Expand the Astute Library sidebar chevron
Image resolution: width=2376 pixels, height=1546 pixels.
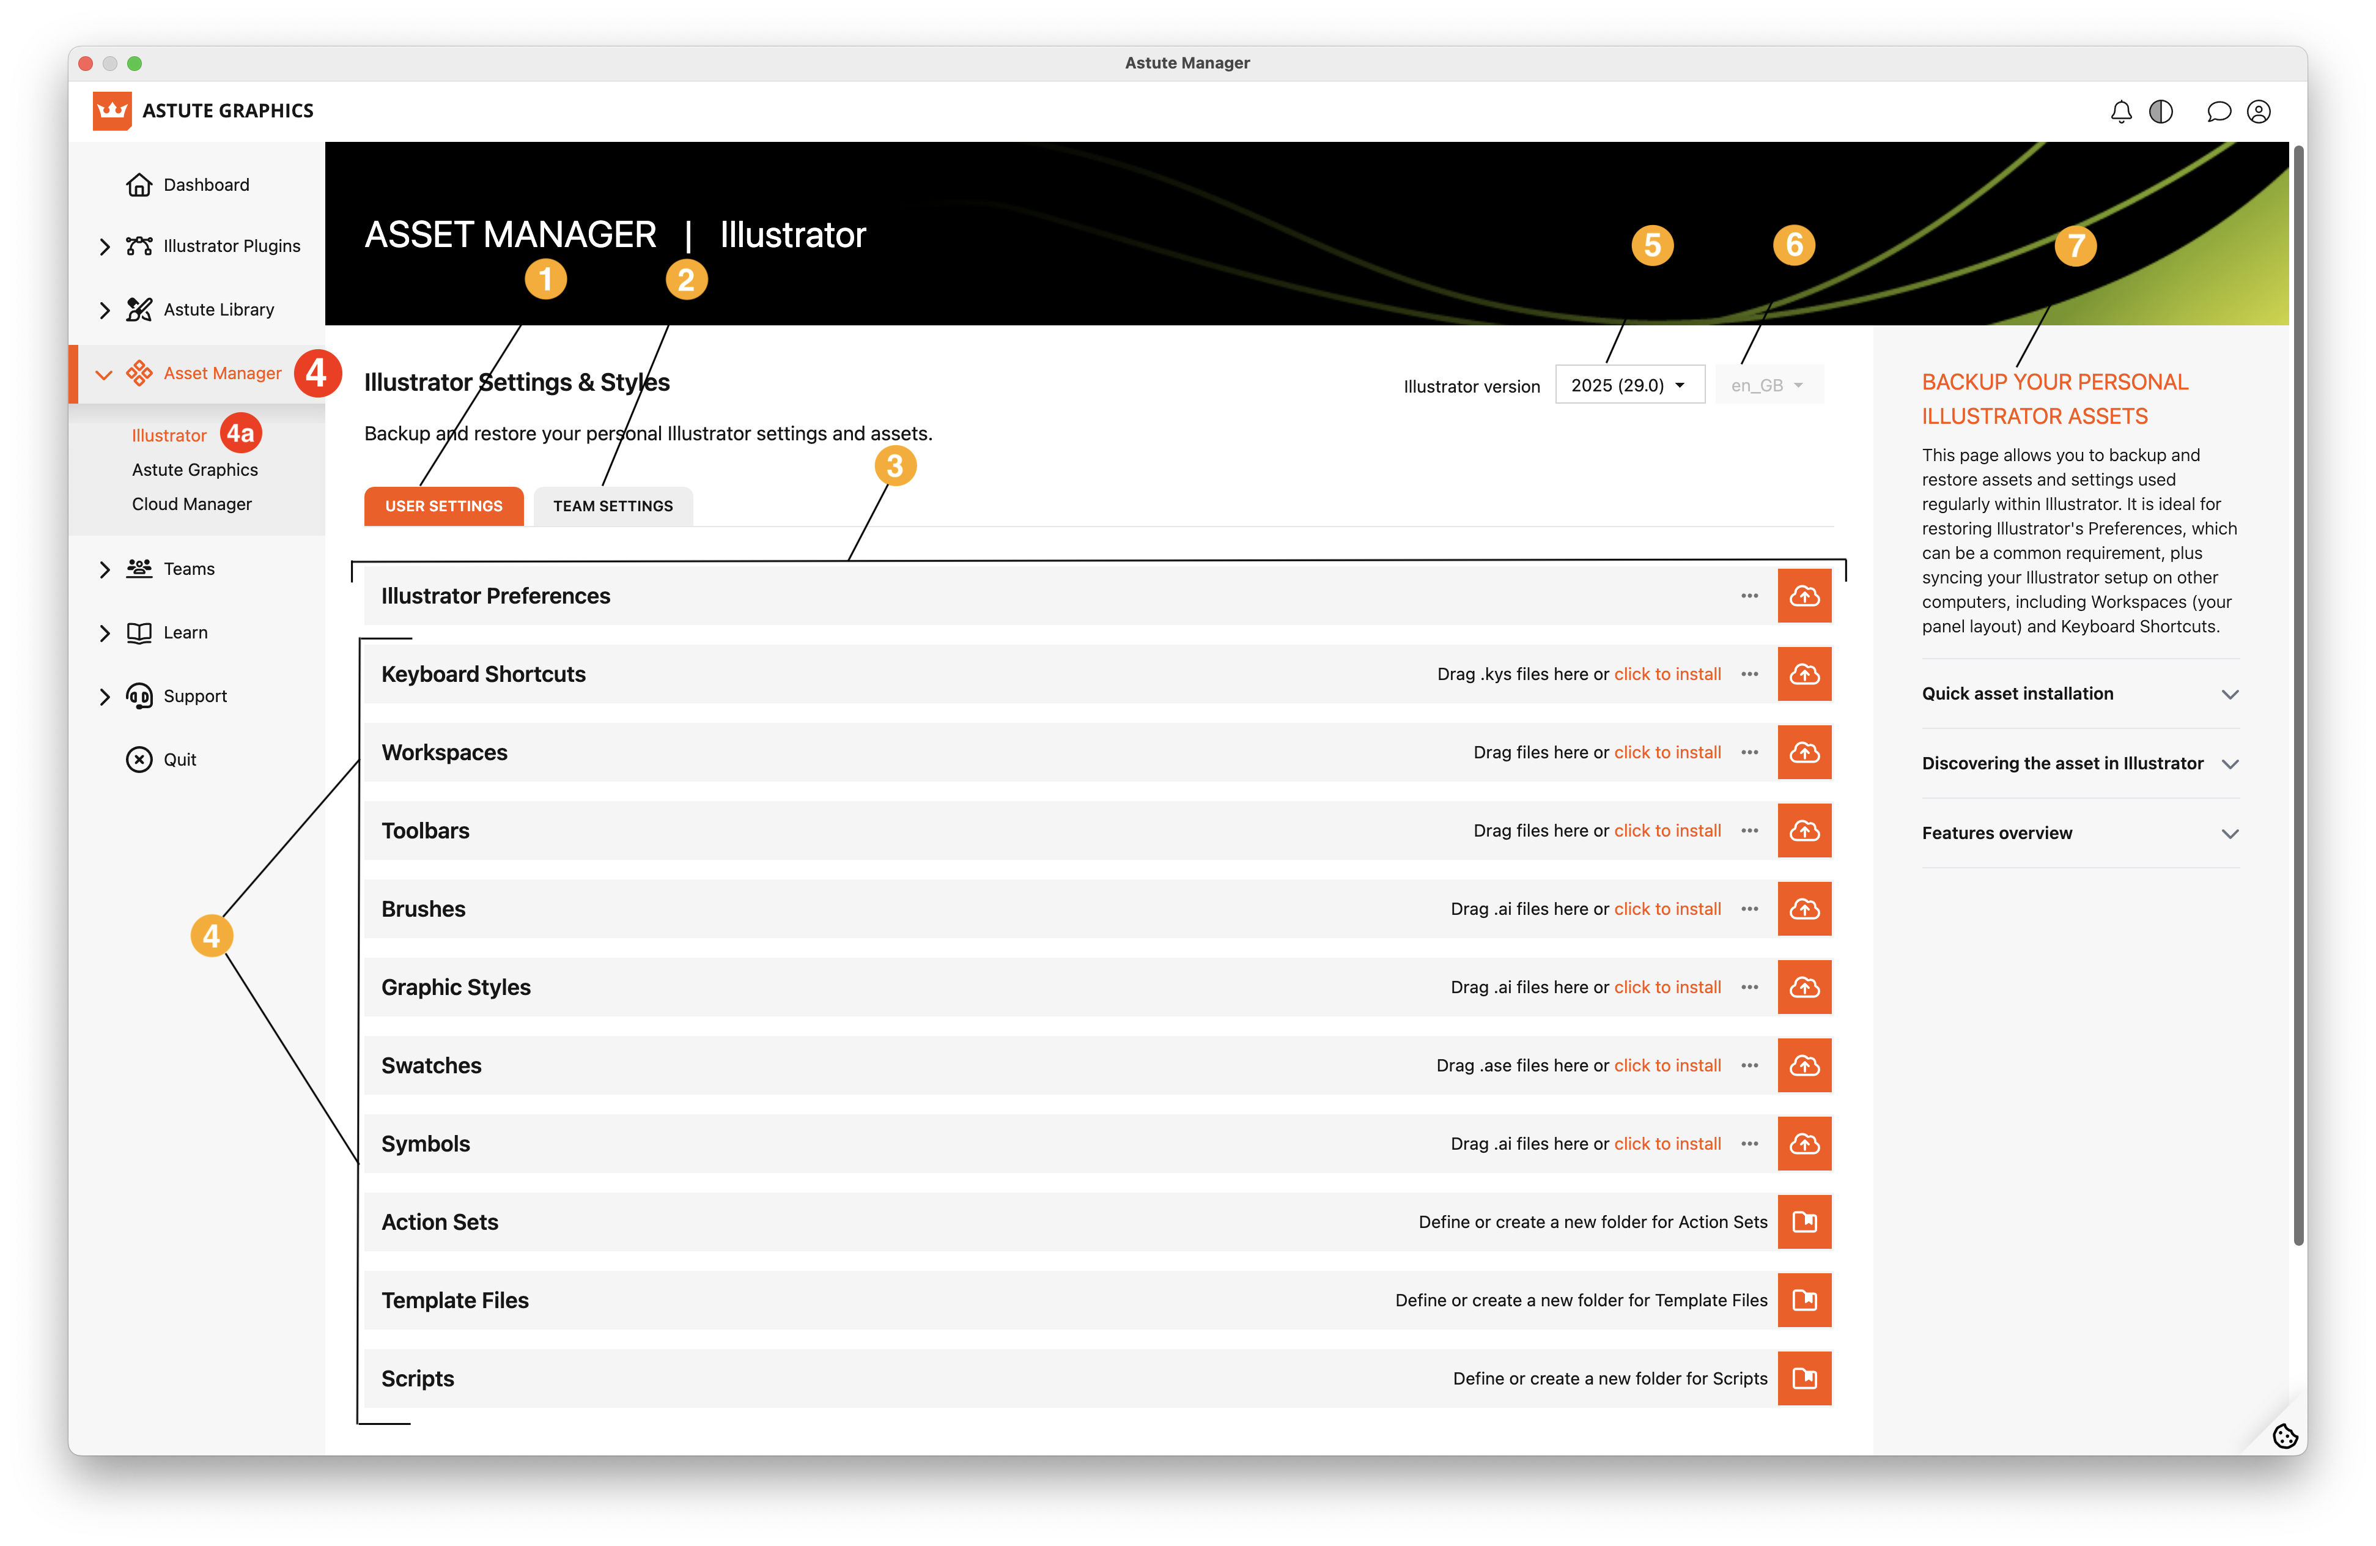point(105,311)
